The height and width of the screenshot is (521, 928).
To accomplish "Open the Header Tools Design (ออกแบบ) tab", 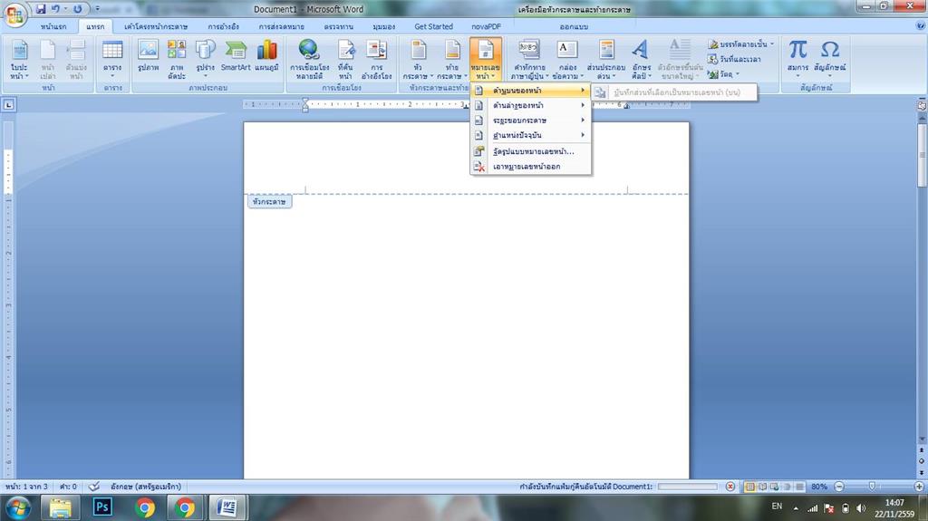I will tap(574, 26).
